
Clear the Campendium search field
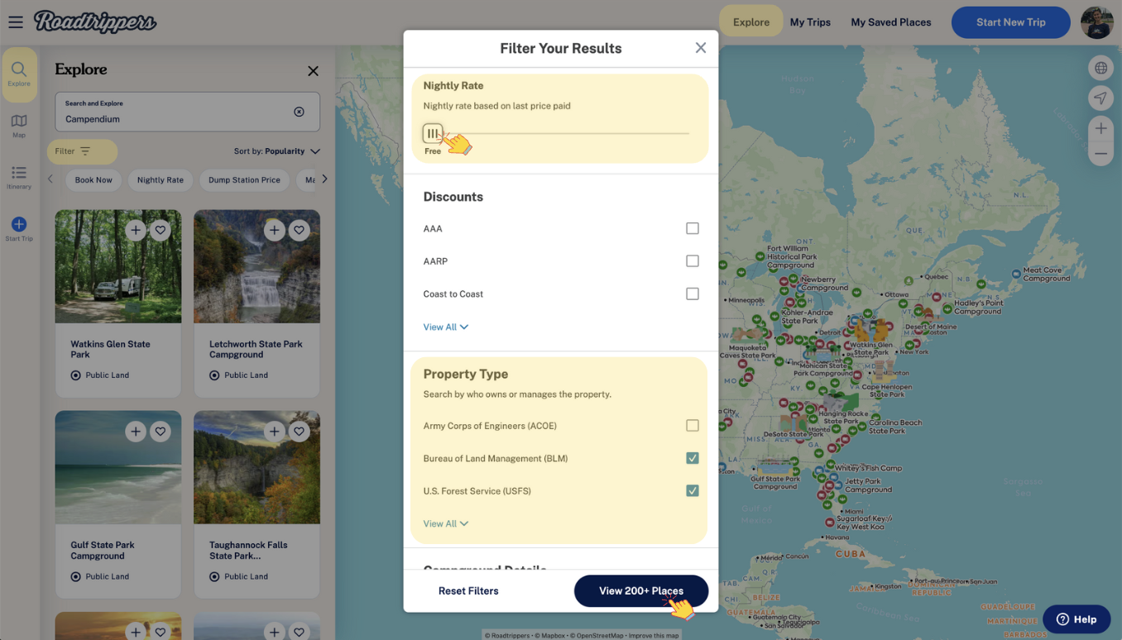300,112
